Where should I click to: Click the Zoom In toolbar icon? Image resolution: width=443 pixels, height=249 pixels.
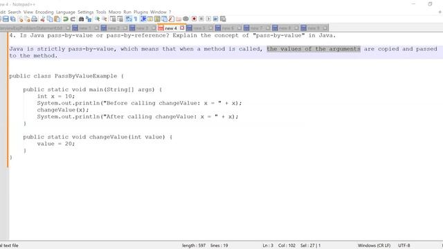[x=97, y=19]
